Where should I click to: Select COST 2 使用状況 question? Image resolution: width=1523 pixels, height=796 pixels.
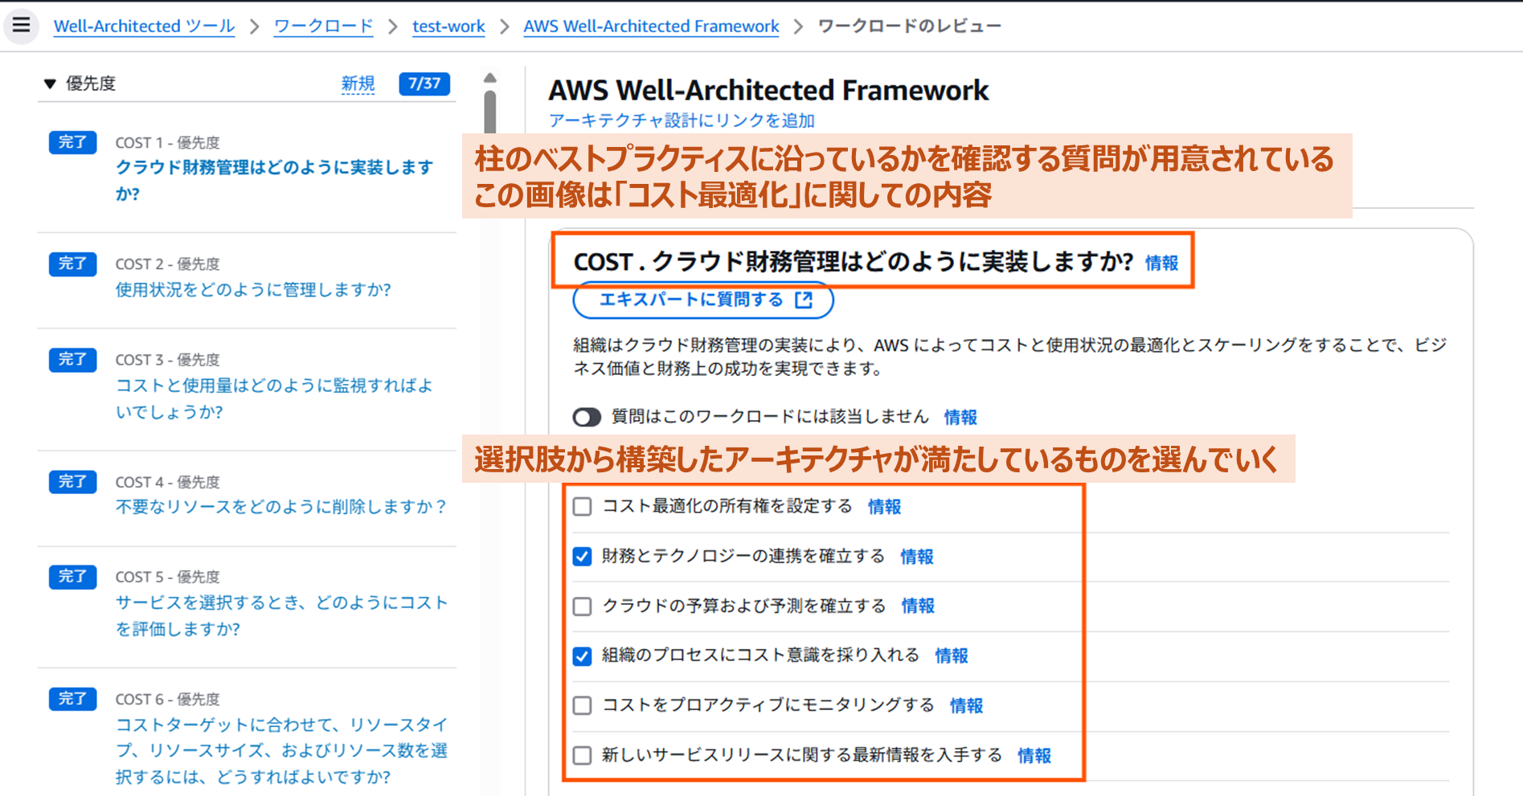click(253, 289)
